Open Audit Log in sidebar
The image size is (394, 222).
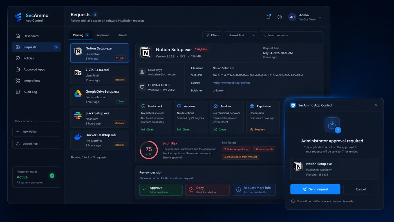point(36,92)
